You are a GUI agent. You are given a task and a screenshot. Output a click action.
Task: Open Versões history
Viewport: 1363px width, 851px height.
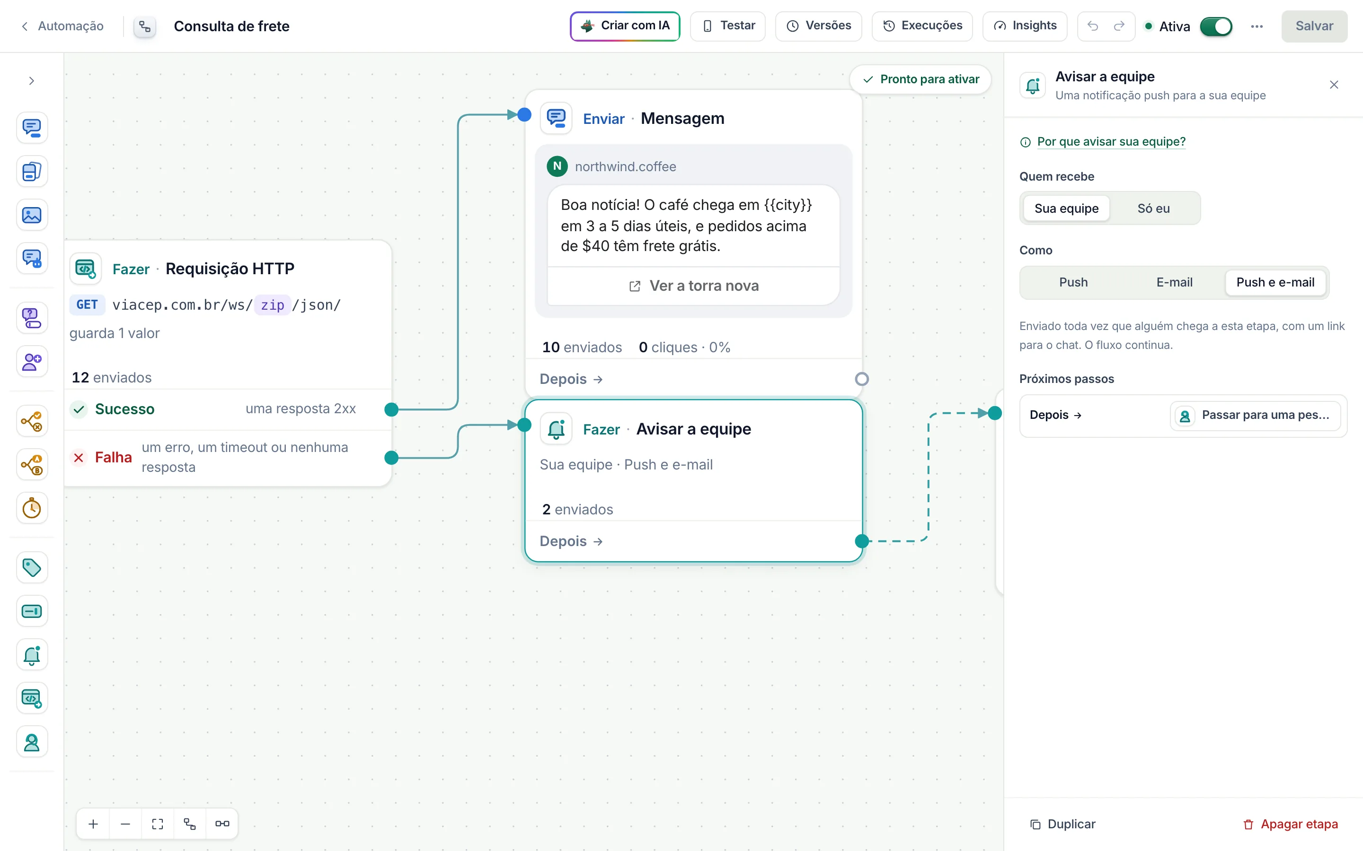click(818, 26)
